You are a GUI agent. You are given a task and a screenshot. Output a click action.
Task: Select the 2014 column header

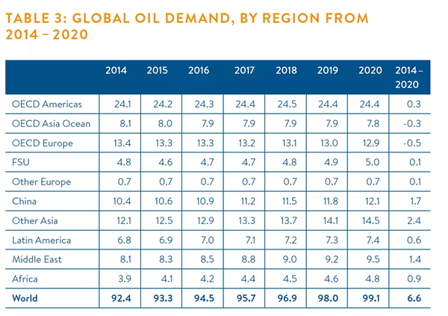[116, 71]
